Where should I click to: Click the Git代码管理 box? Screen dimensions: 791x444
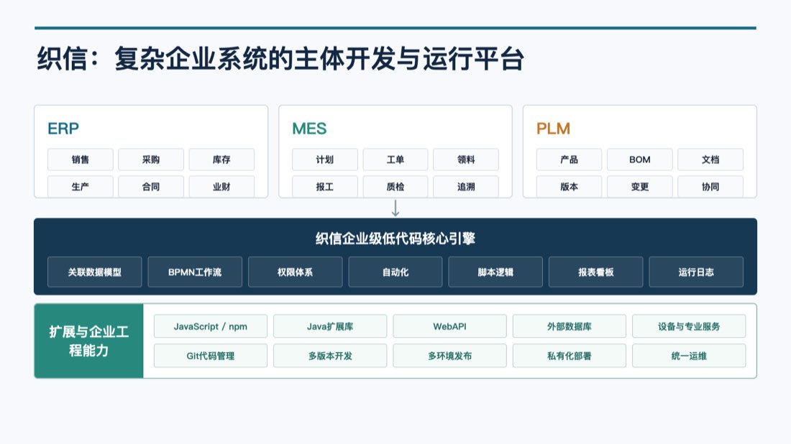[x=211, y=356]
